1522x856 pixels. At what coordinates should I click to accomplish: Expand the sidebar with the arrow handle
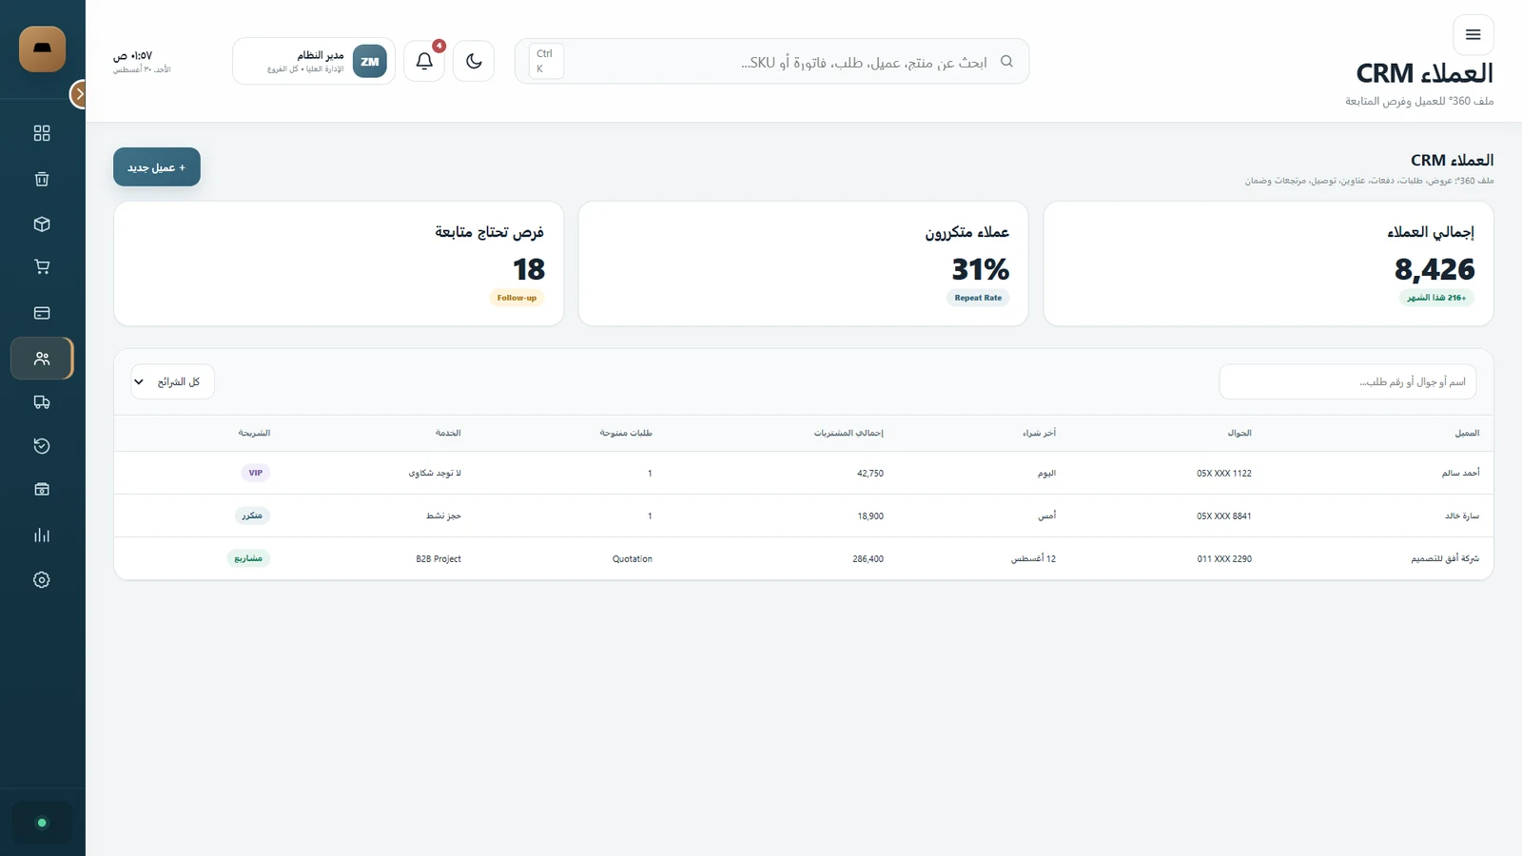[79, 94]
